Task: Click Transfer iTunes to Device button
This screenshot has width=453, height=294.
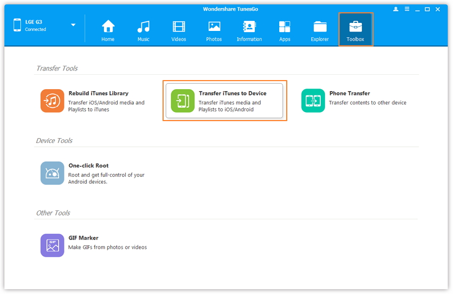Action: point(232,93)
